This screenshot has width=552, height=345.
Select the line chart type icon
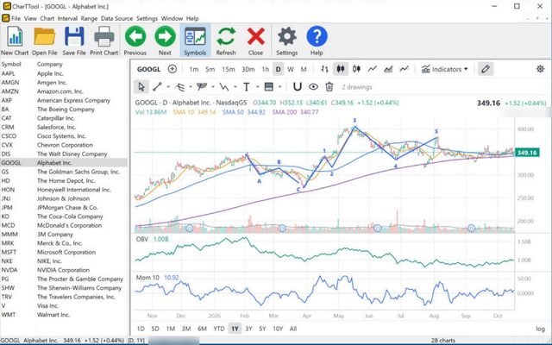click(x=372, y=69)
